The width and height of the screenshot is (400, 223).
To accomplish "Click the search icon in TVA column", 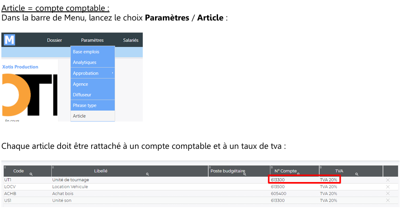I will 357,174.
